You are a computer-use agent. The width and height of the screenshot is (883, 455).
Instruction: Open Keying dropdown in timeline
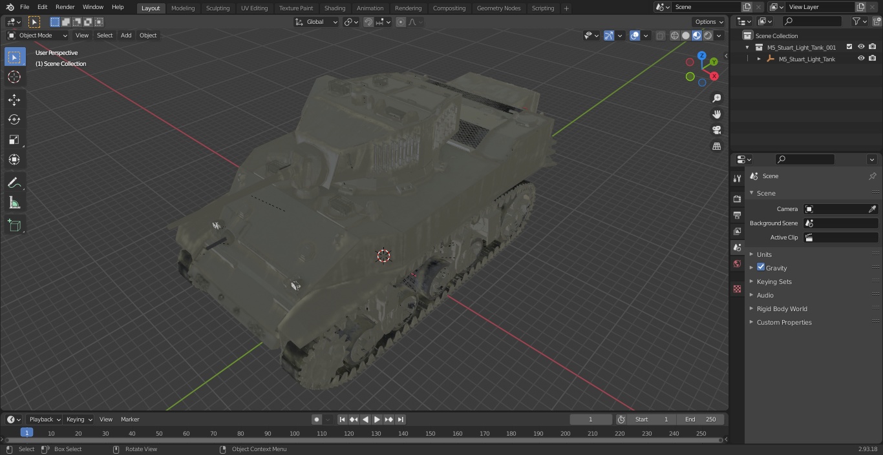(79, 420)
